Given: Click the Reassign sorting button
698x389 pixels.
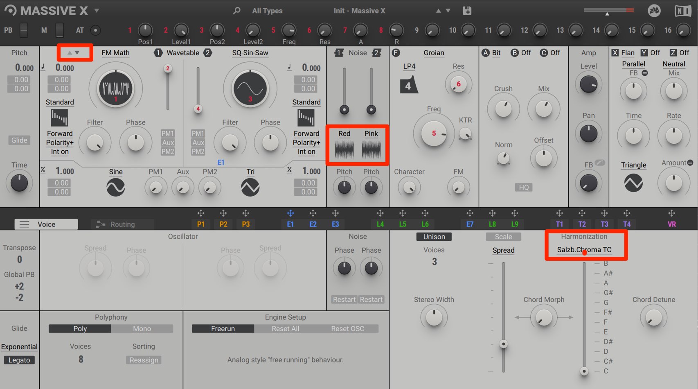Looking at the screenshot, I should (x=144, y=360).
